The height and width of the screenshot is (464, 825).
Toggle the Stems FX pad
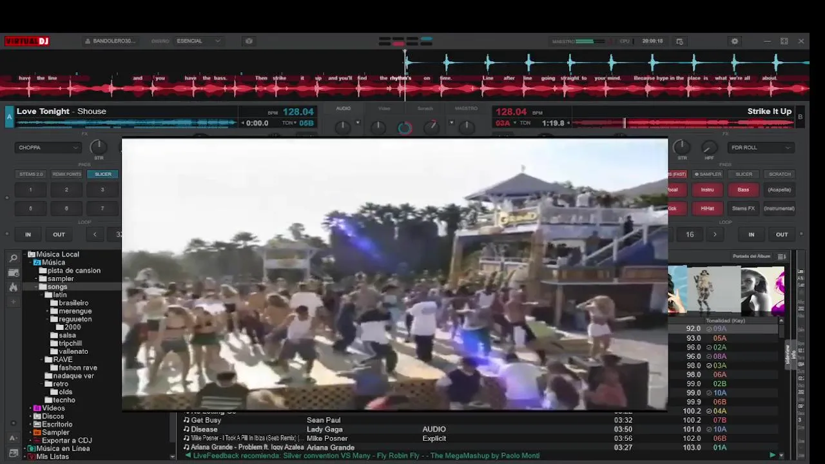click(743, 208)
